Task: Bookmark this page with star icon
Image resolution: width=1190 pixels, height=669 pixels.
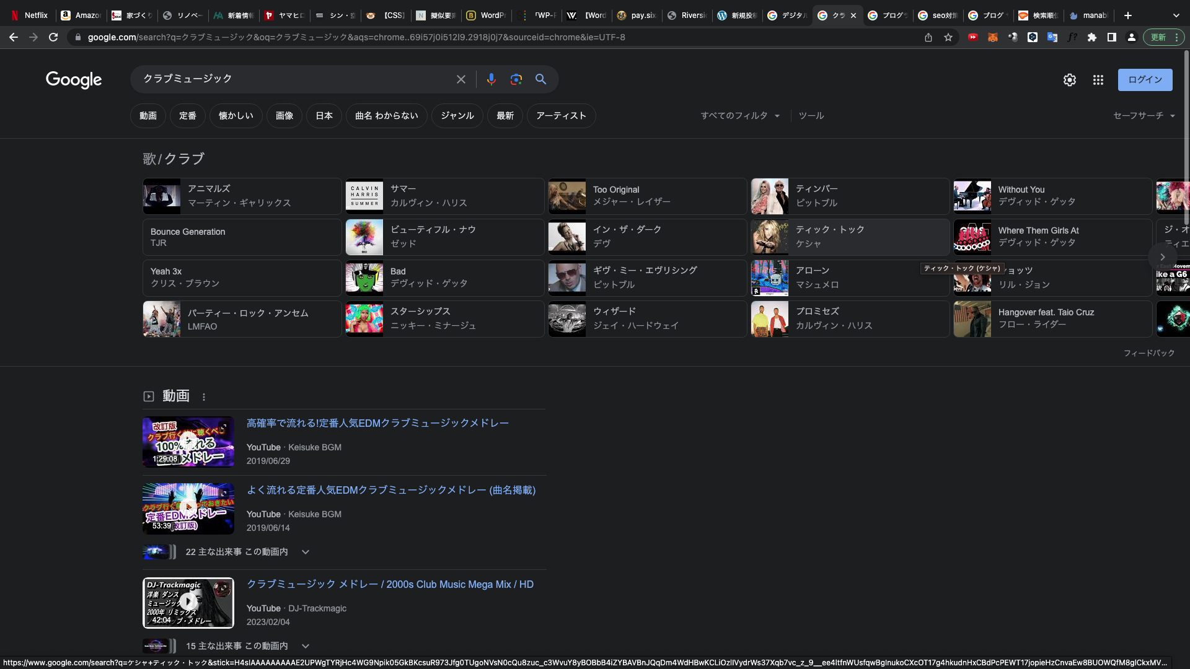Action: 948,37
